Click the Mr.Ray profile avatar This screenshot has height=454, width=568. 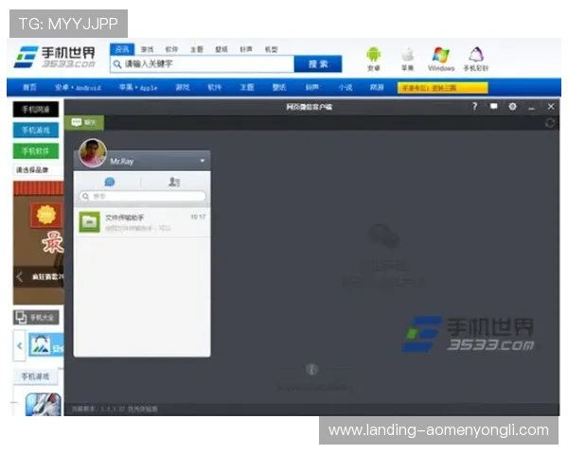93,151
